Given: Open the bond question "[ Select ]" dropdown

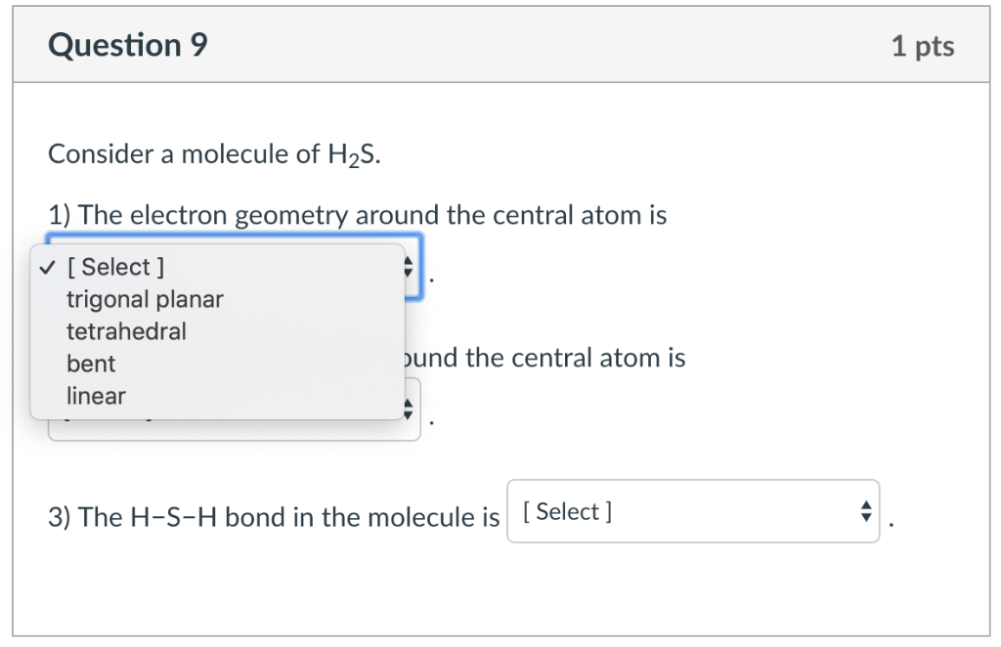Looking at the screenshot, I should 694,511.
